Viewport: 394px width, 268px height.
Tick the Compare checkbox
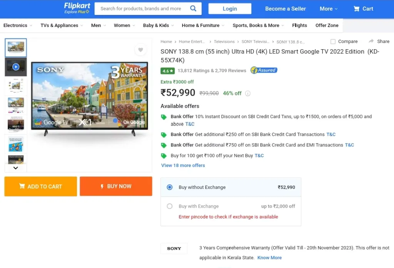[333, 42]
